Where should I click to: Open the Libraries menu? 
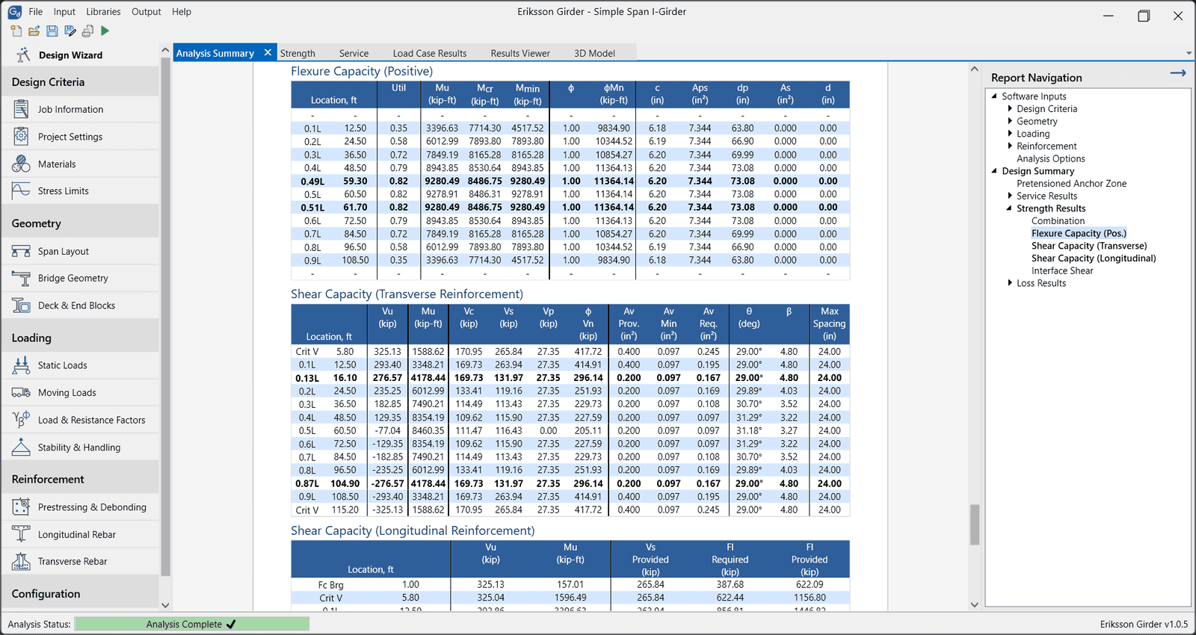pyautogui.click(x=103, y=12)
